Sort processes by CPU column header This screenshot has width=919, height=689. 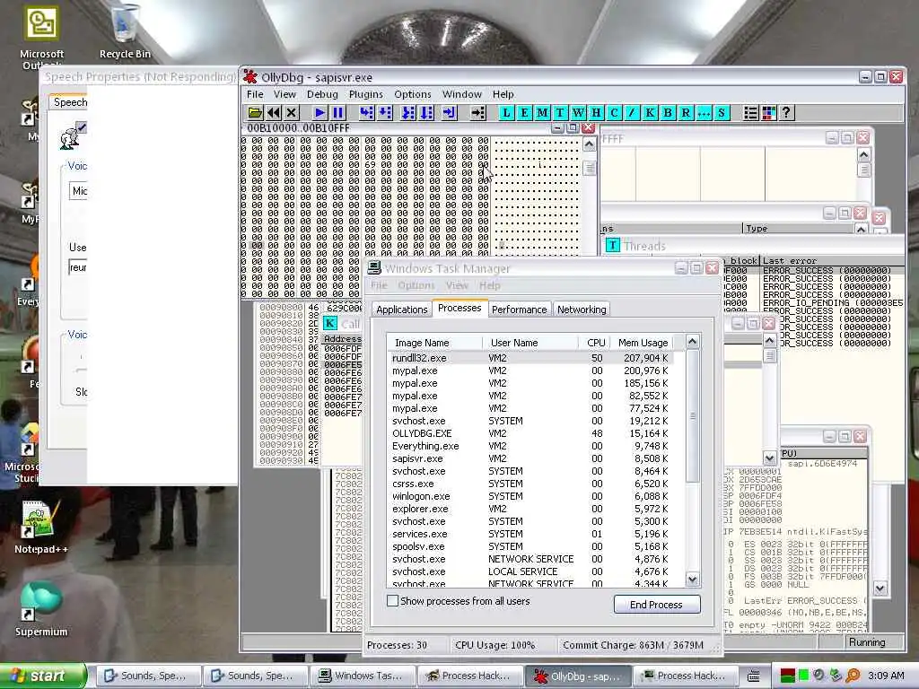pyautogui.click(x=596, y=342)
